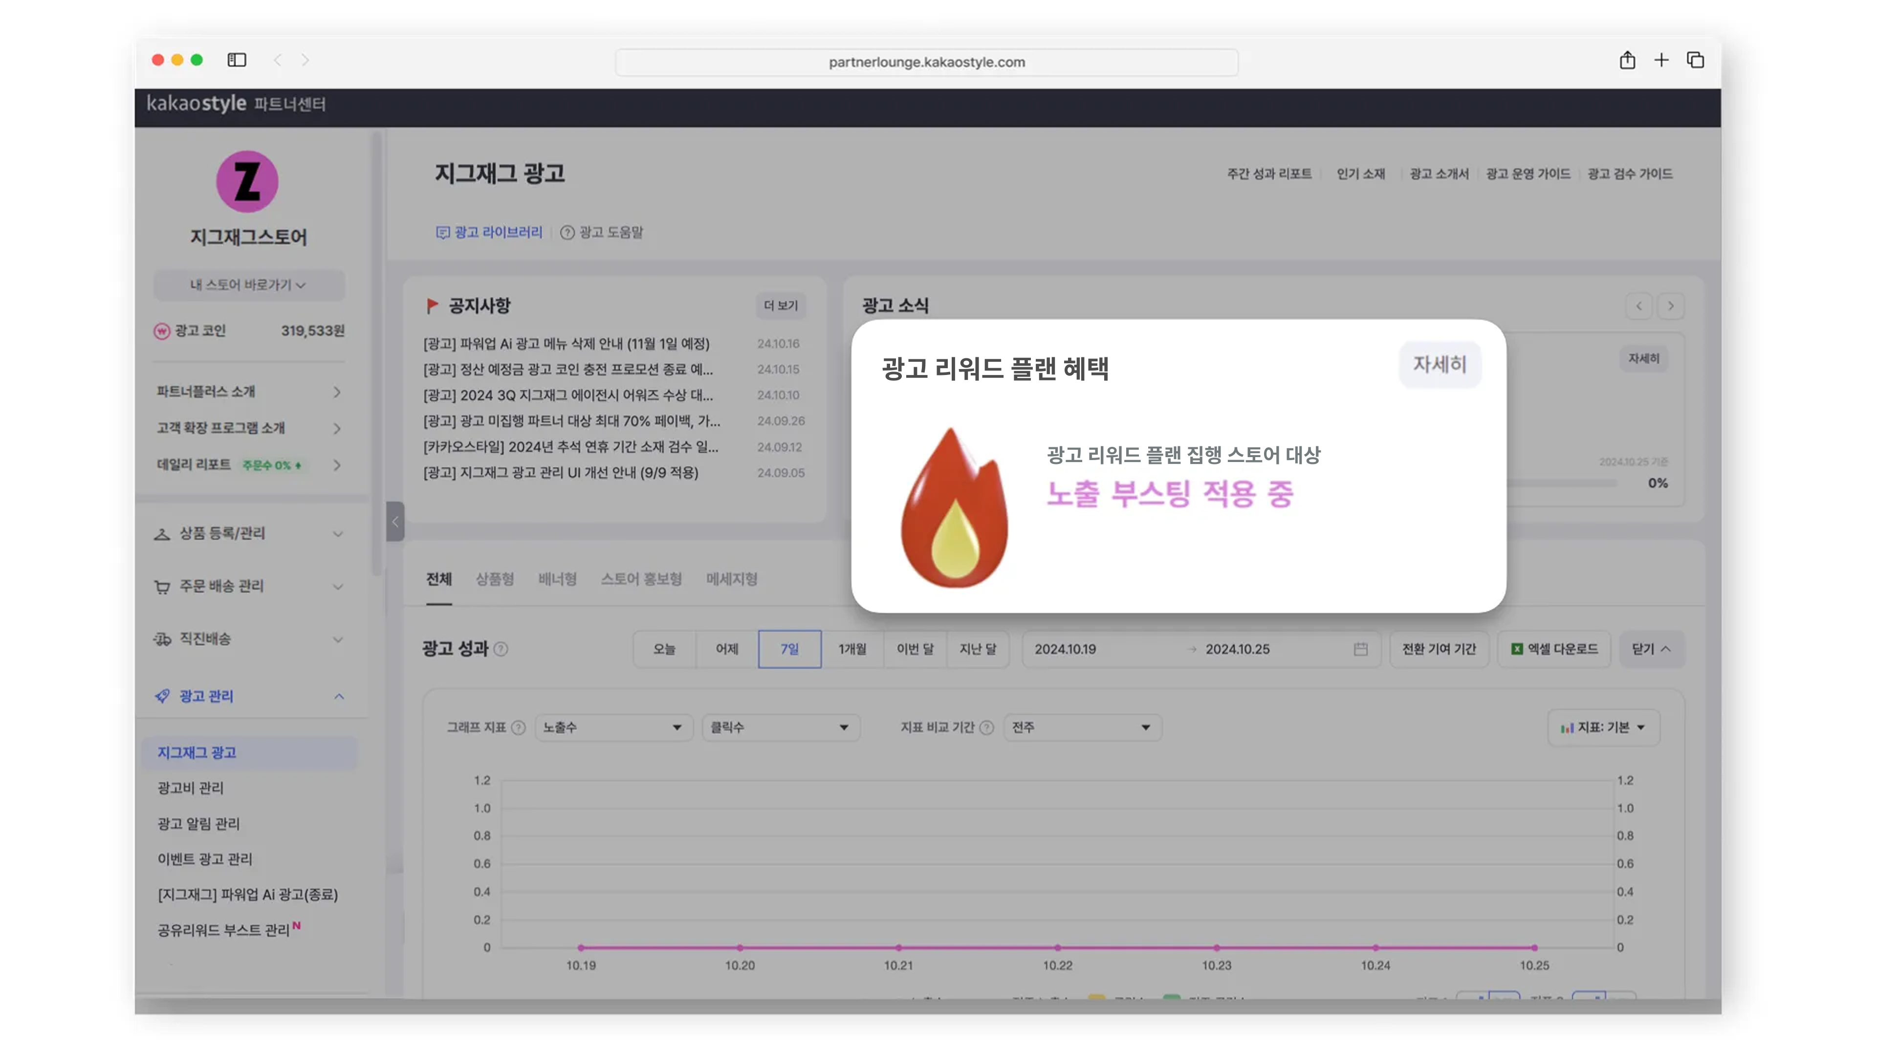1877x1056 pixels.
Task: Open 고객 확장 프로그램 소개 arrow
Action: click(337, 429)
